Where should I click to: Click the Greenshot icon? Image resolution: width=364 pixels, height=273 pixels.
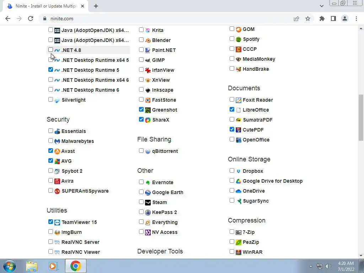[148, 110]
